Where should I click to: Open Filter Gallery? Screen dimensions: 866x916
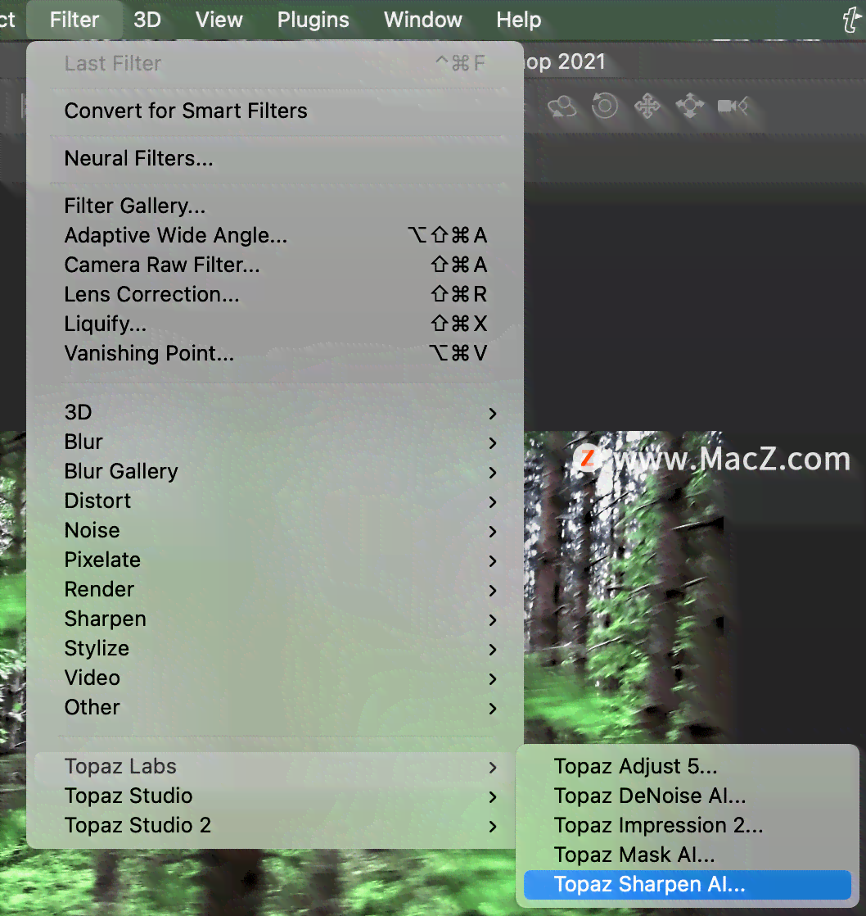(x=274, y=206)
